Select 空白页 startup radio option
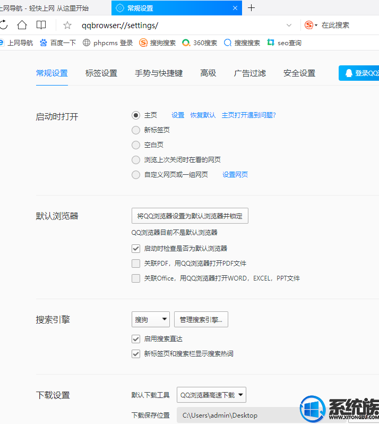The width and height of the screenshot is (379, 424). (136, 145)
